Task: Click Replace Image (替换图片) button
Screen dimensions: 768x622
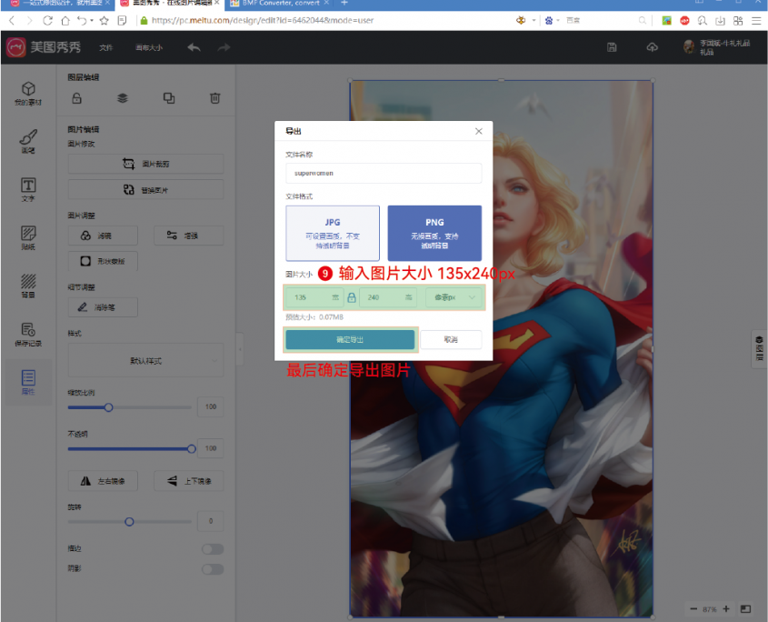Action: point(145,190)
